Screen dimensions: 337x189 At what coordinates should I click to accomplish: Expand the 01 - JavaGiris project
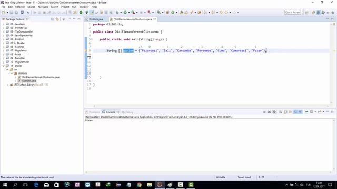point(4,24)
